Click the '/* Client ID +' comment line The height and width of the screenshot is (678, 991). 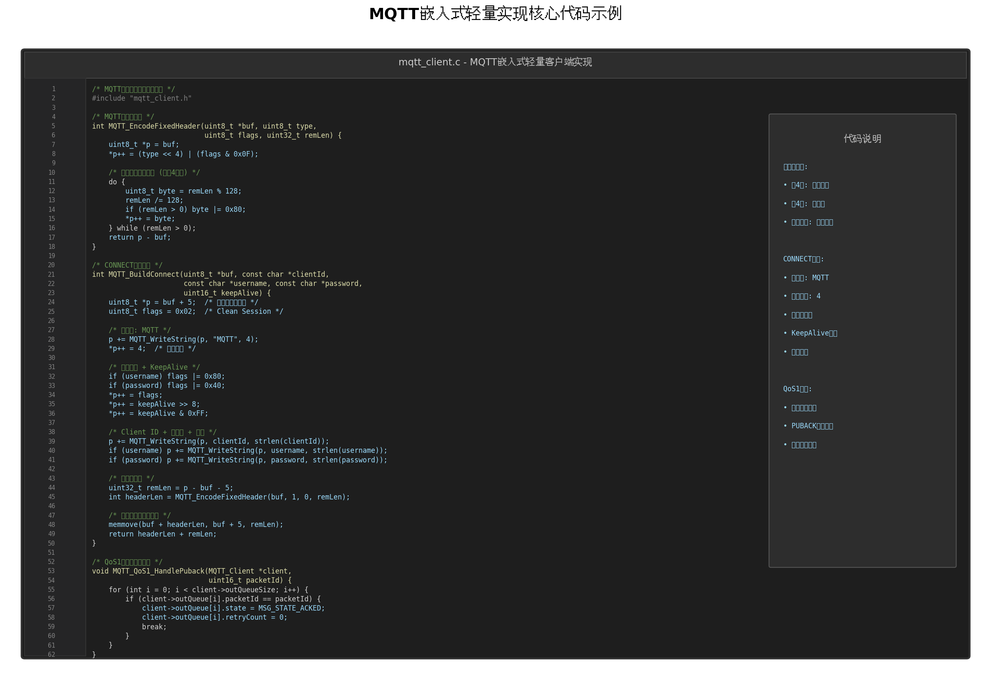click(162, 432)
